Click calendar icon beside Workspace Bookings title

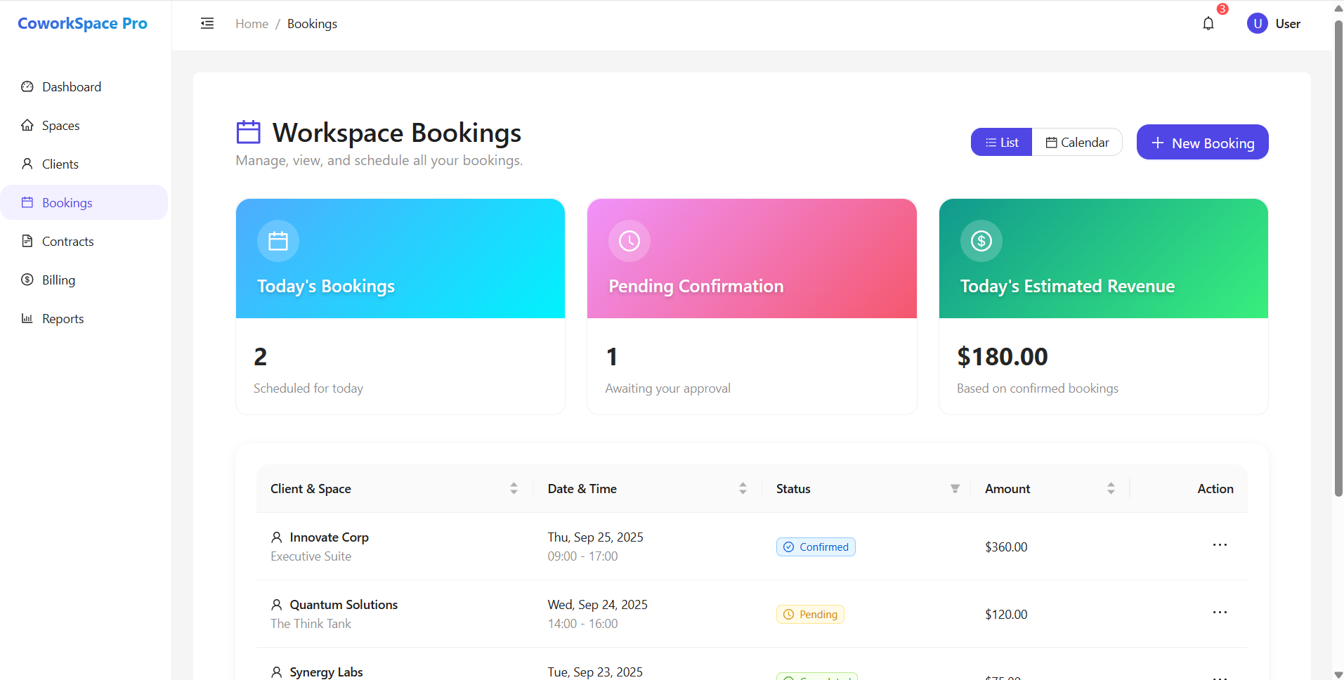coord(249,132)
